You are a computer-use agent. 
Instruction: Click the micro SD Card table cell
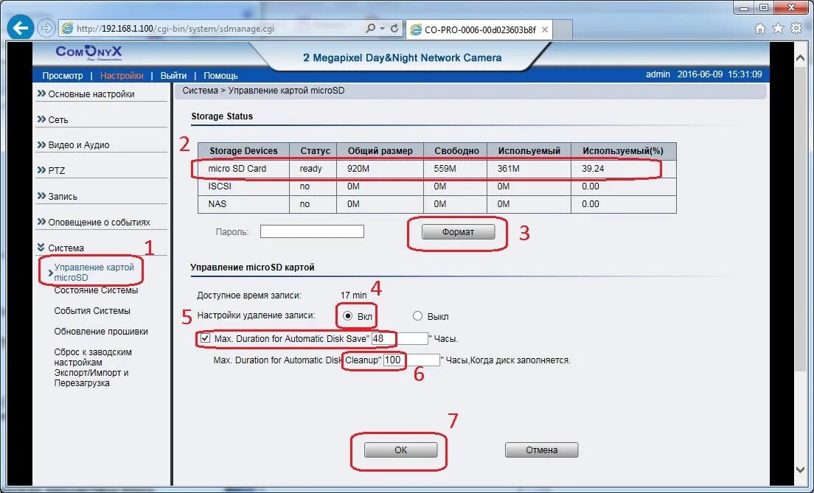point(243,169)
